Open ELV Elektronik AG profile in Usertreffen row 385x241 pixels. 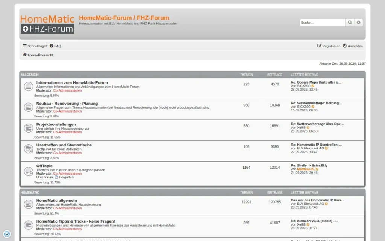(310, 148)
